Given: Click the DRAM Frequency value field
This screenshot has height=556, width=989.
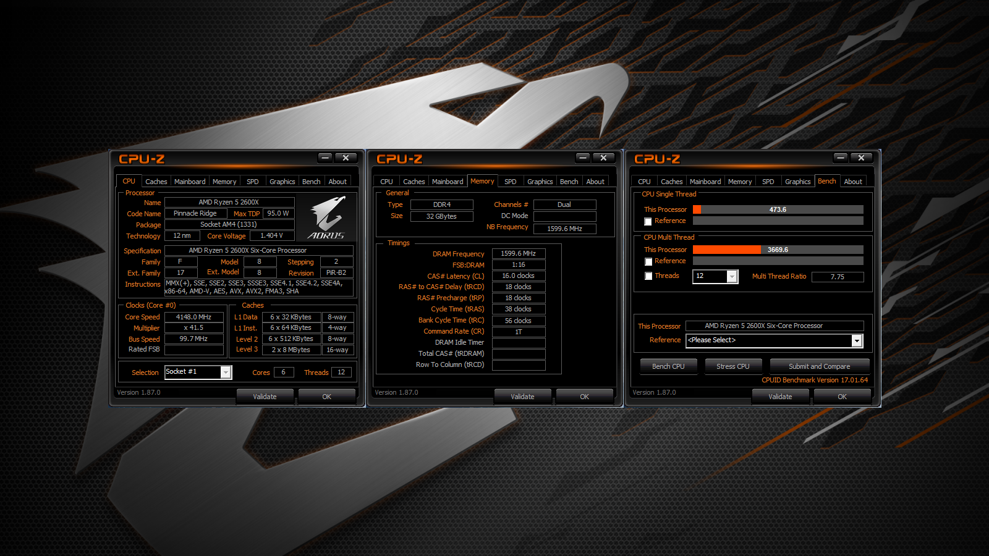Looking at the screenshot, I should pyautogui.click(x=519, y=253).
